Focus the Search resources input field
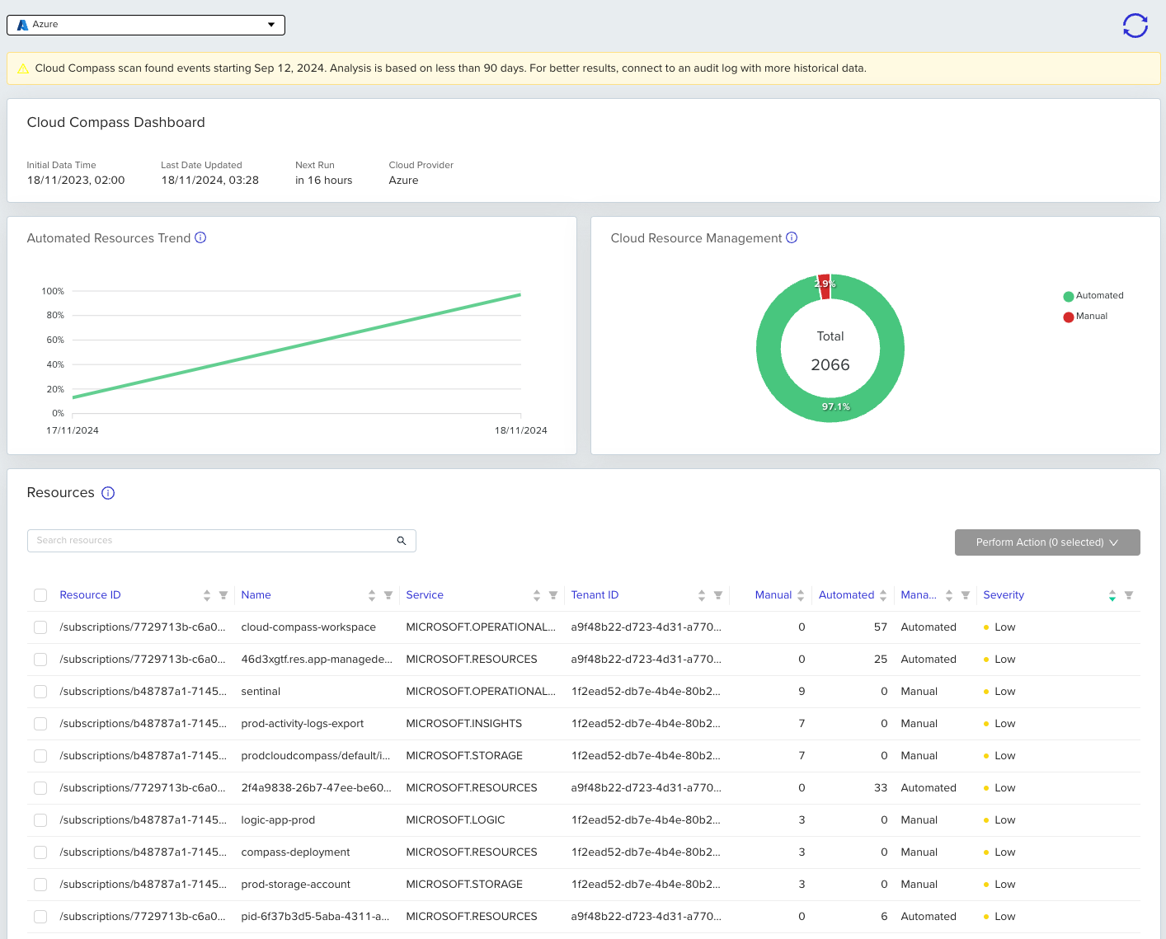 pos(221,541)
